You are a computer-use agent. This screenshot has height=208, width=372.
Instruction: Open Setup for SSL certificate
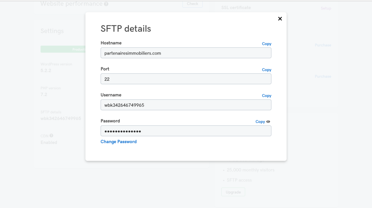(326, 8)
